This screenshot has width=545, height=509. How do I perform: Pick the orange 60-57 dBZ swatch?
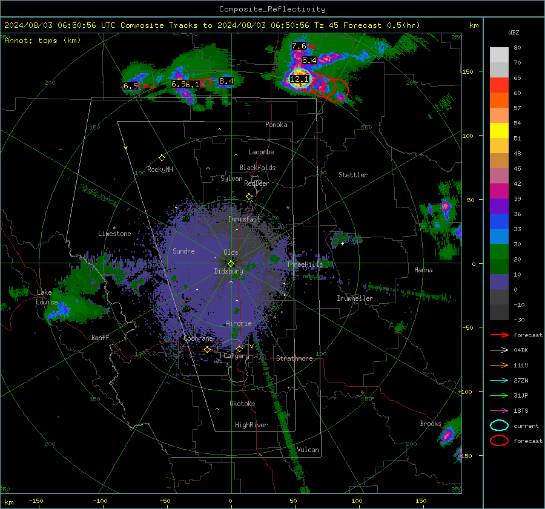tap(499, 100)
